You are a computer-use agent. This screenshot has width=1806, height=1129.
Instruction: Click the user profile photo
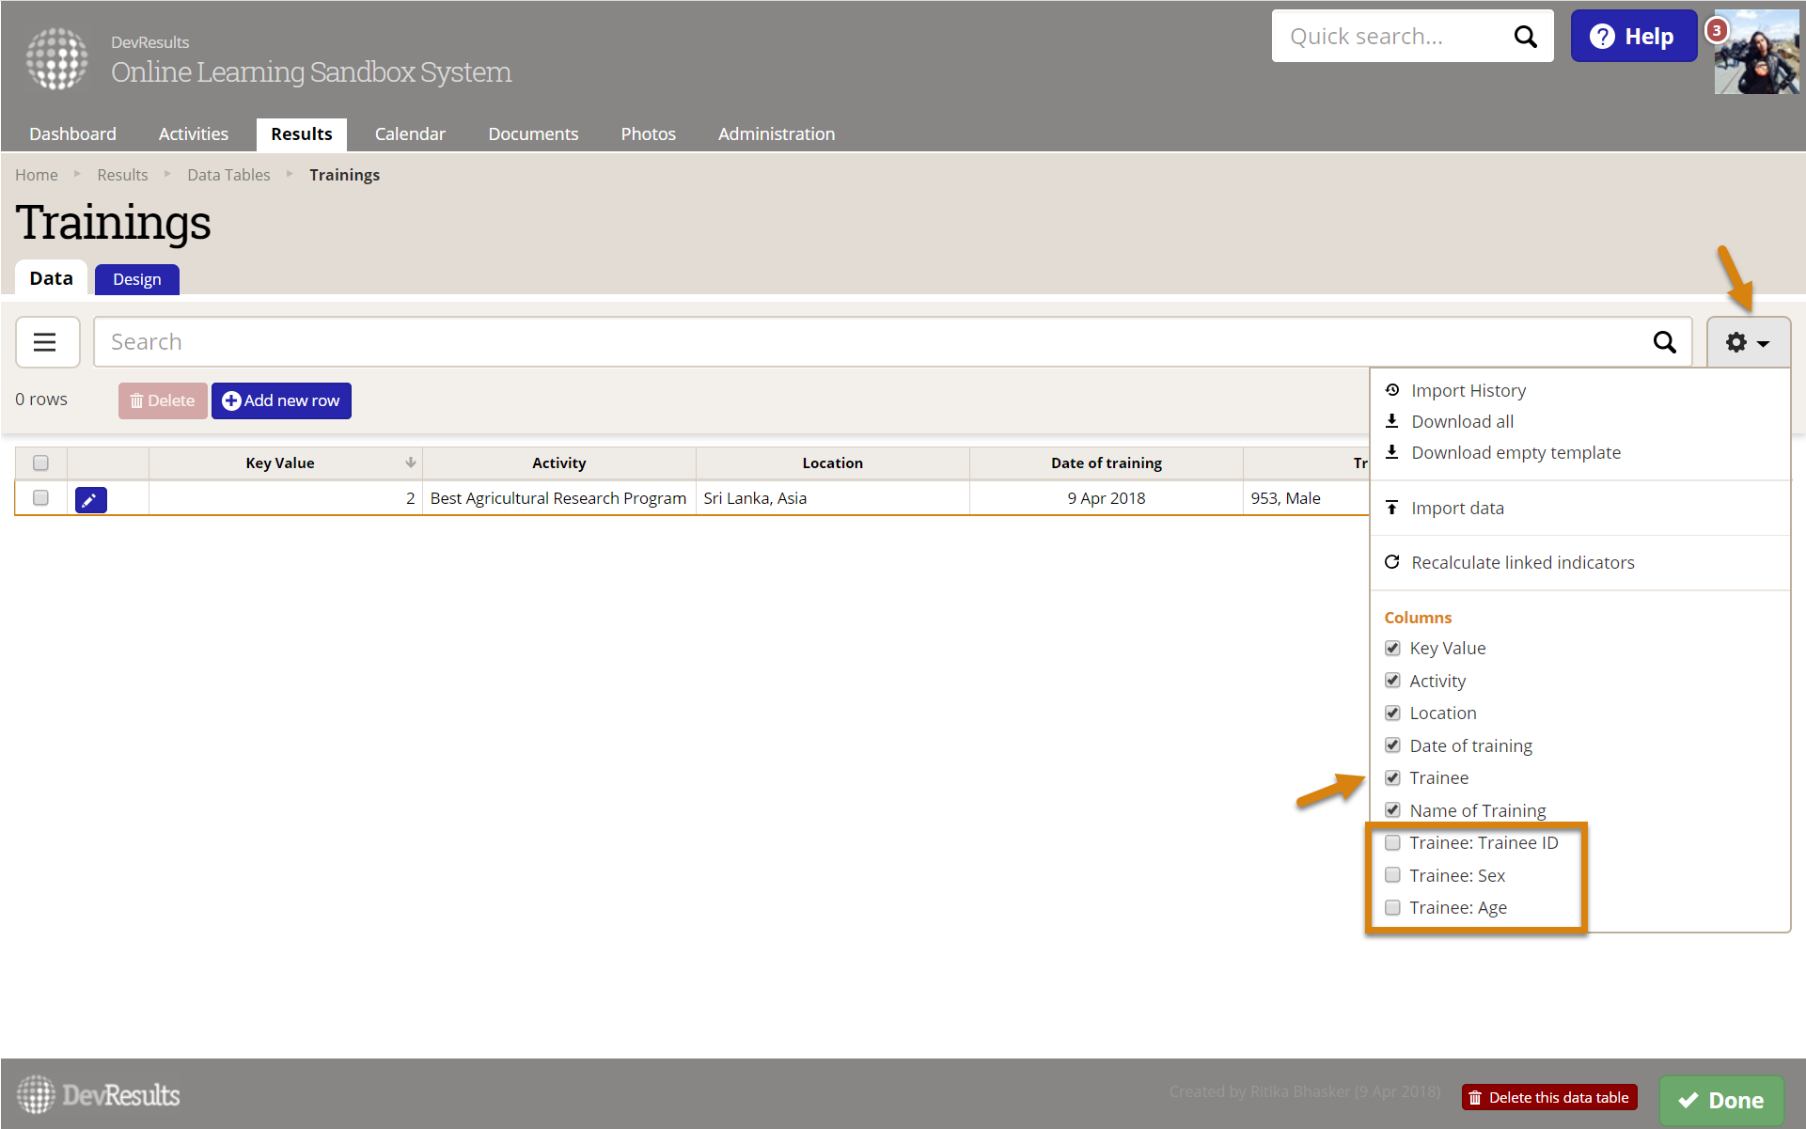pyautogui.click(x=1758, y=56)
